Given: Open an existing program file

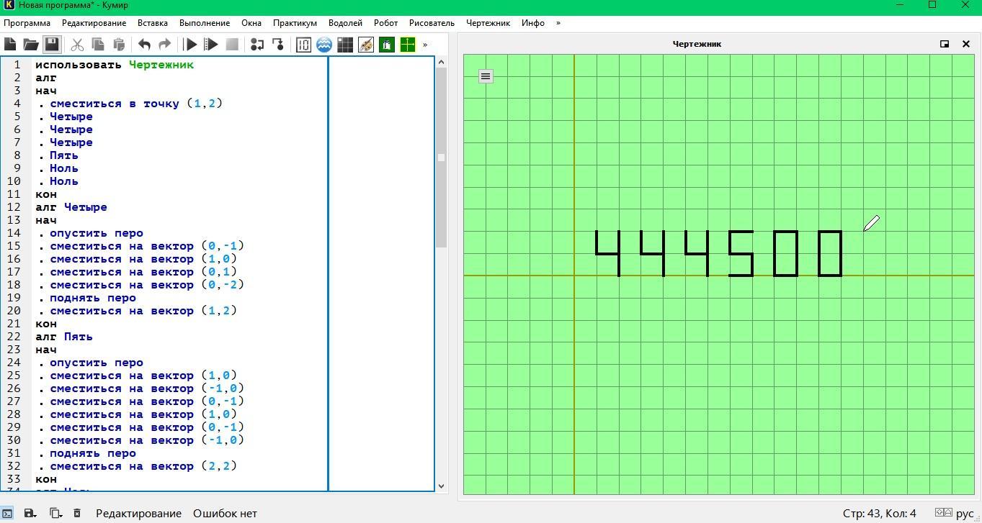Looking at the screenshot, I should (x=31, y=45).
